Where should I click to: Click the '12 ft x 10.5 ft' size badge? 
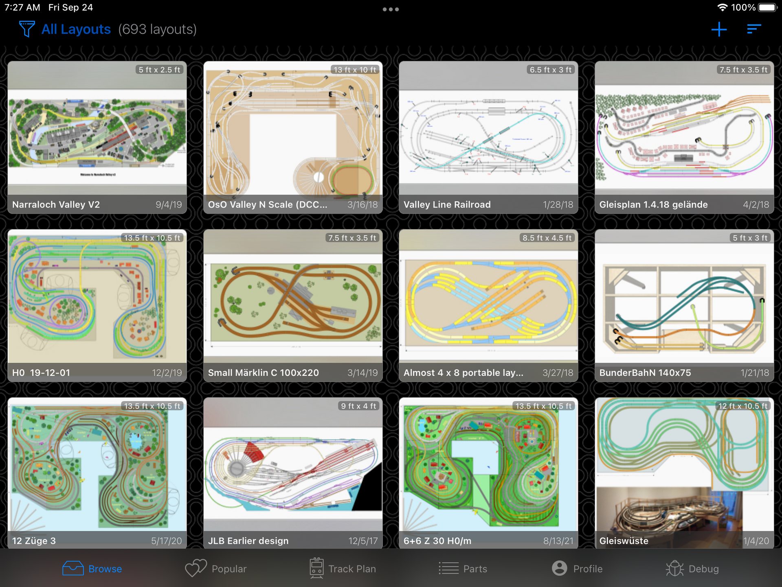(x=742, y=406)
